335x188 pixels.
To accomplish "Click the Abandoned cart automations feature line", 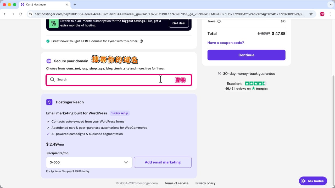I will (99, 128).
